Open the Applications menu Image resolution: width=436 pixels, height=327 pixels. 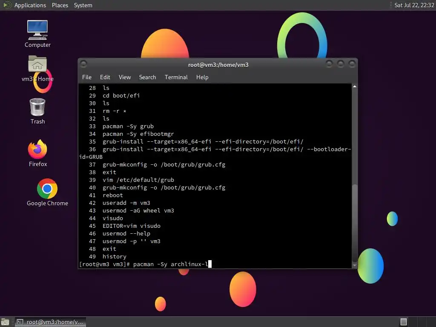click(x=30, y=5)
